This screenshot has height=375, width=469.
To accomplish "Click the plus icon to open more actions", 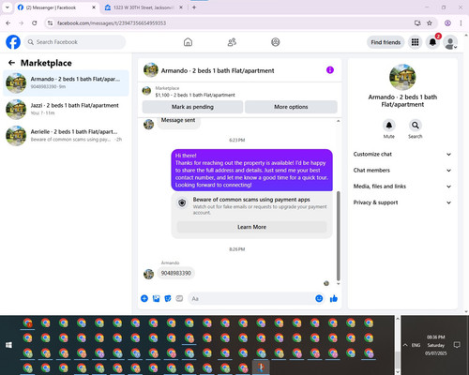I will pos(144,298).
